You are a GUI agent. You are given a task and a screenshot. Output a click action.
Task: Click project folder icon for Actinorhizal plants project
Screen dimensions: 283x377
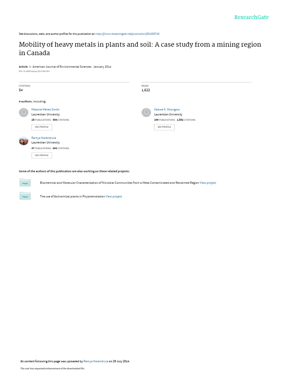click(25, 196)
